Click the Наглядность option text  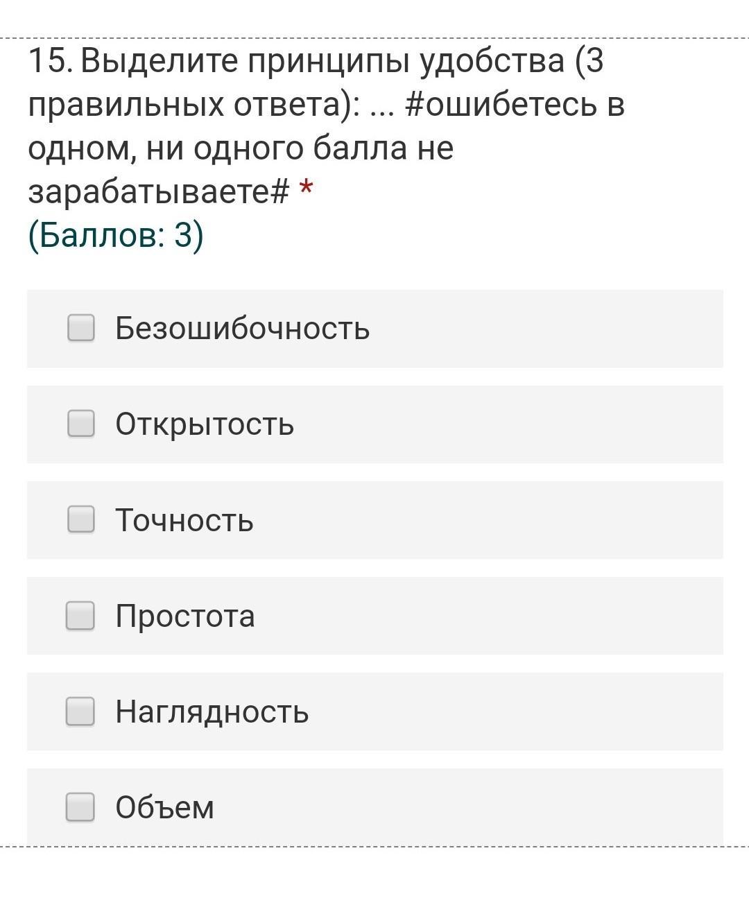coord(212,712)
